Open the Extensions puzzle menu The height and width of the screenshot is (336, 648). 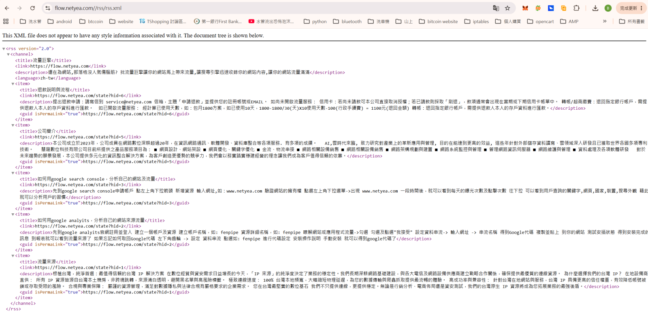point(576,8)
